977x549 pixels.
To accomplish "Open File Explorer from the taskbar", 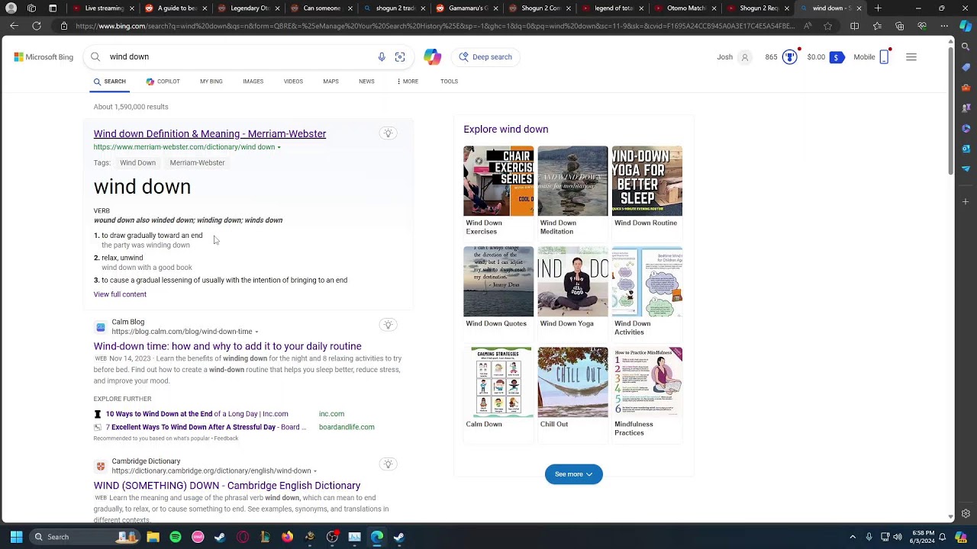I will point(153,537).
